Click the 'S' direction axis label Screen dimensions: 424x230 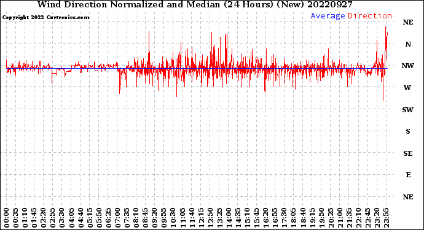point(408,131)
